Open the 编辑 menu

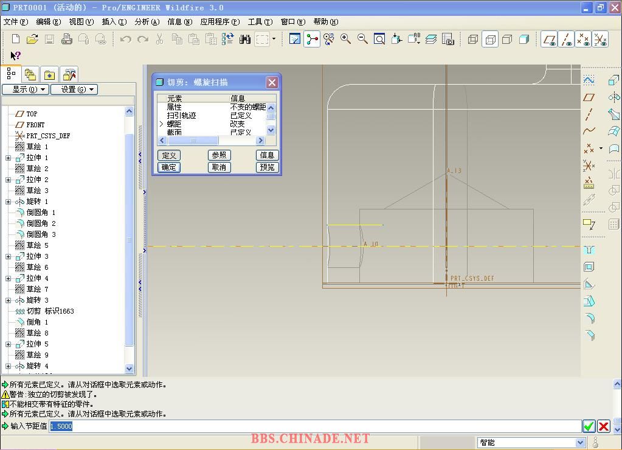49,22
